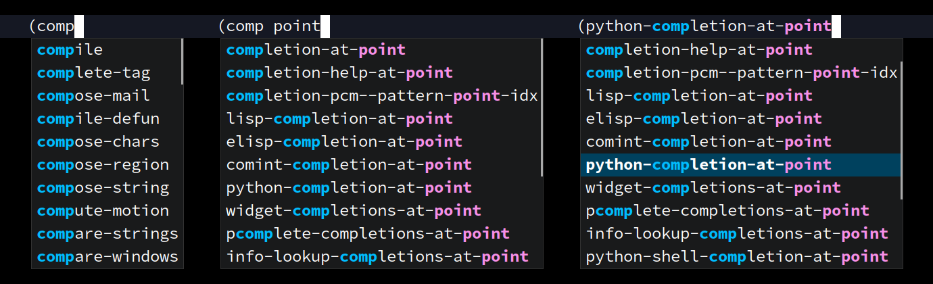Click scrollbar of the first completion popup
The image size is (933, 284).
(182, 62)
